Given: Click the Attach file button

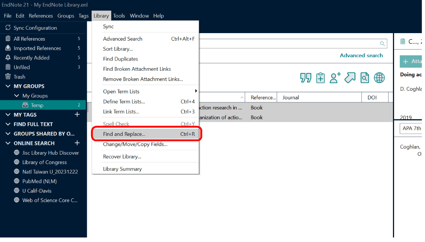Looking at the screenshot, I should pyautogui.click(x=411, y=61).
